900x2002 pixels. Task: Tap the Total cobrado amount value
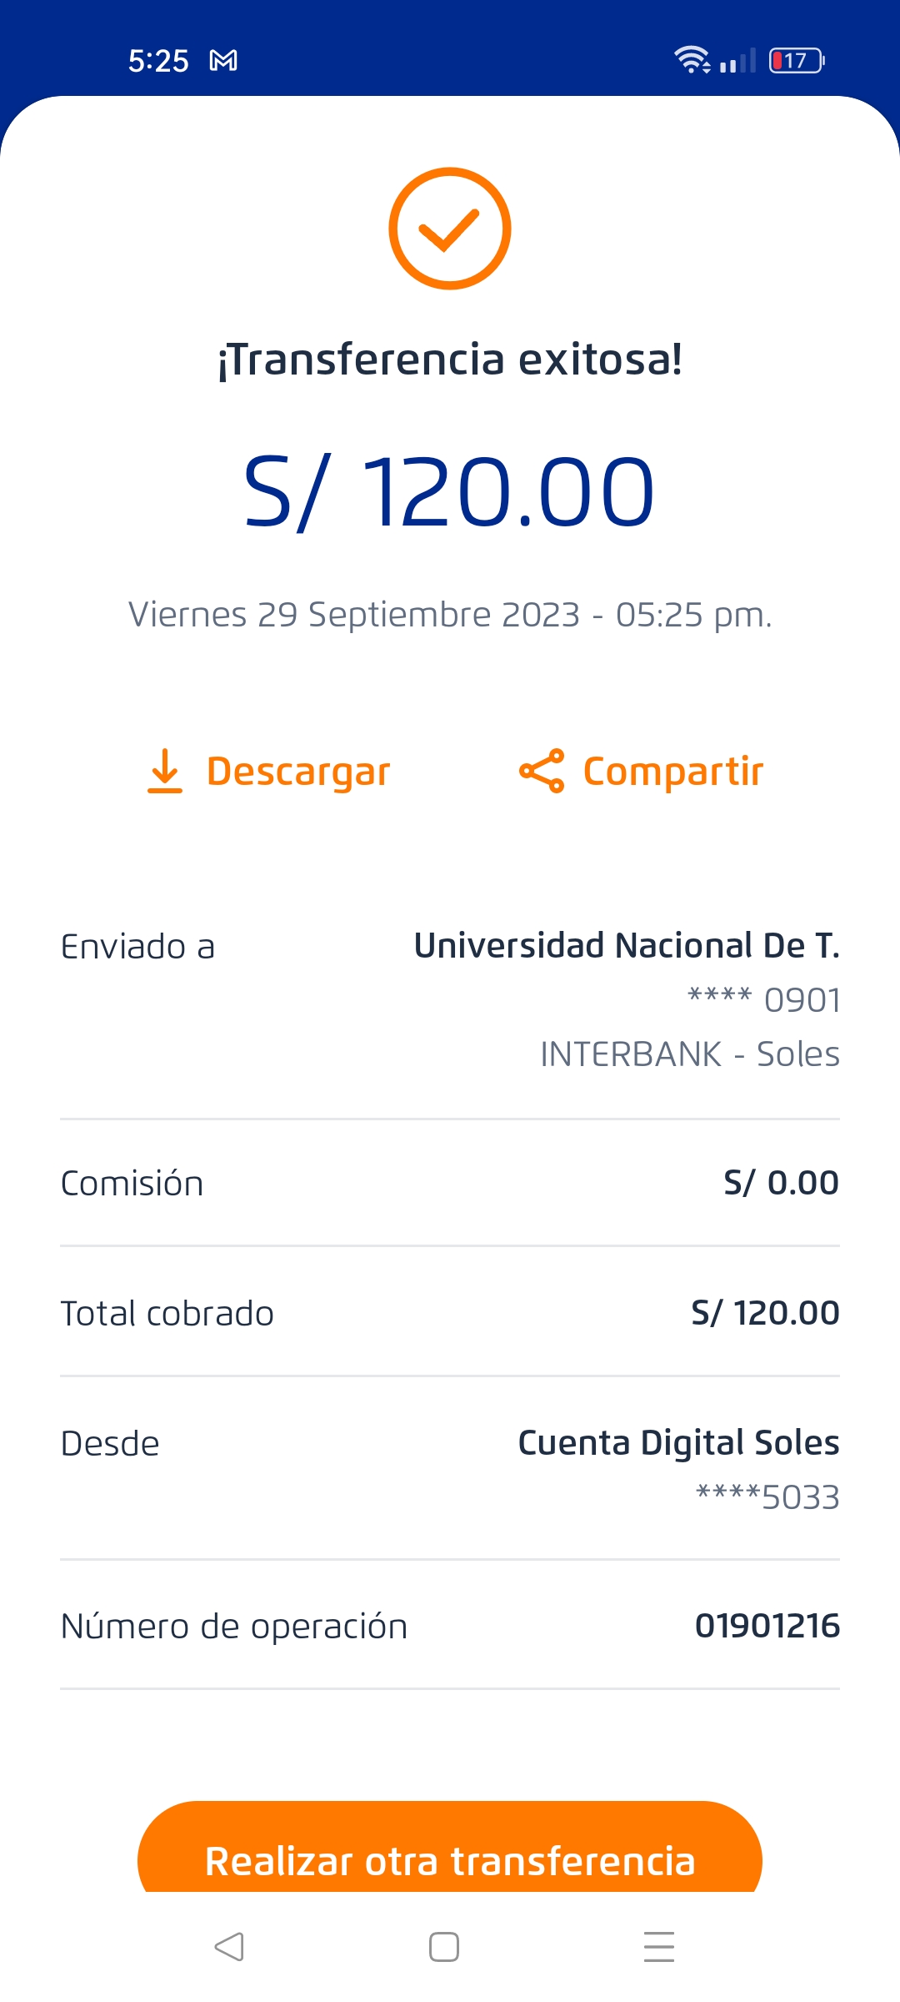[765, 1313]
